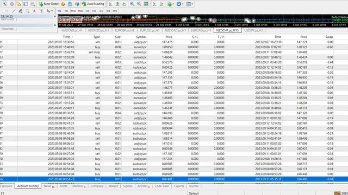Screen dimensions: 348x195
Task: Select the equidistant channel tool
Action: (x=21, y=11)
